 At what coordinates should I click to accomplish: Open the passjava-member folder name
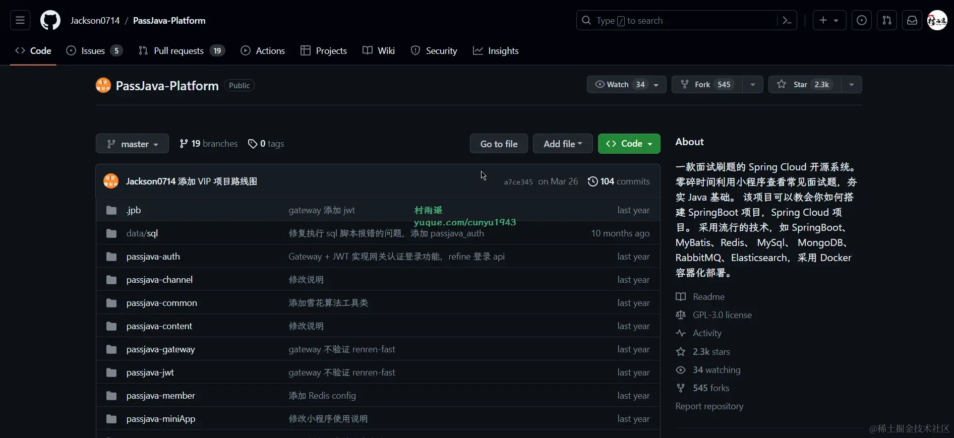click(x=160, y=396)
